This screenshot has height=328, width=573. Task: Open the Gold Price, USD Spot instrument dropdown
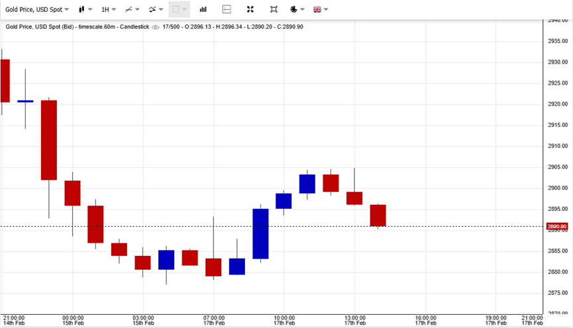click(x=37, y=9)
